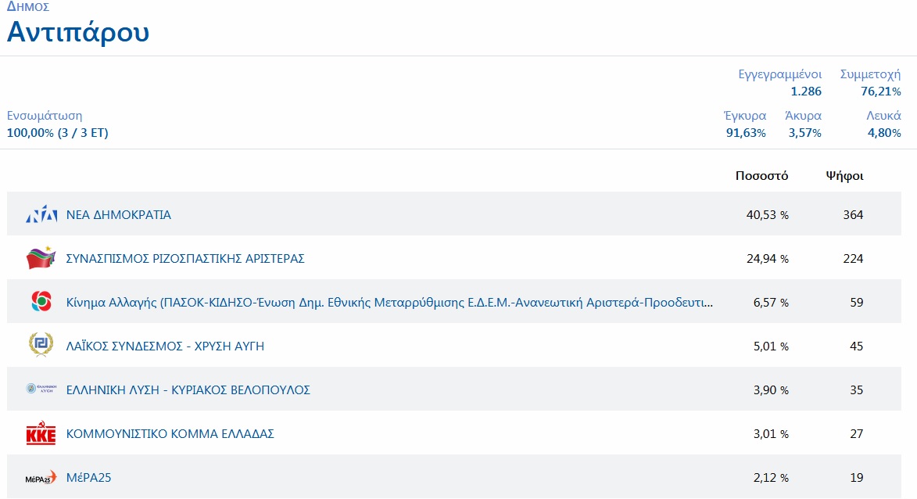The image size is (917, 499).
Task: Click the Χρυσή Αυγή meander logo
Action: coord(41,346)
